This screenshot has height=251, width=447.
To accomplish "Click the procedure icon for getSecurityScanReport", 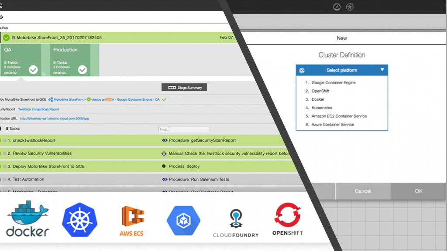I will 165,140.
